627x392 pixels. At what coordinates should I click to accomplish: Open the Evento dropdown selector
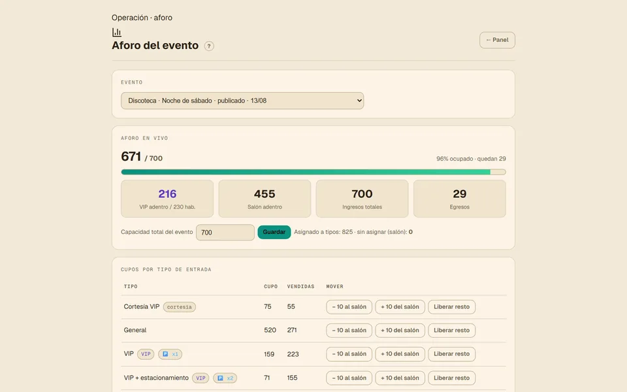point(242,101)
